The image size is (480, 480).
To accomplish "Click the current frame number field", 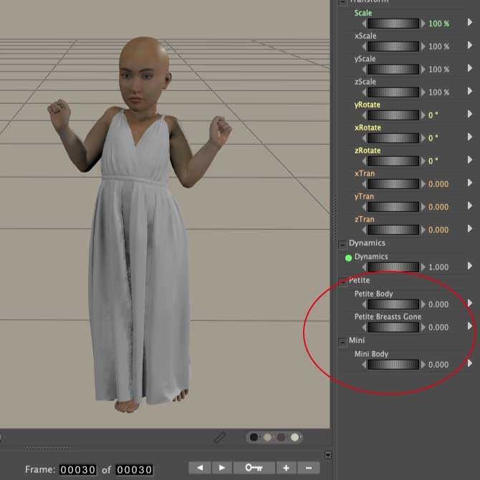I will 77,470.
